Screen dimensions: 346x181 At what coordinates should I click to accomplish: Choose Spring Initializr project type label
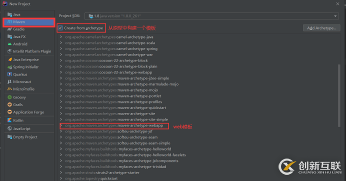click(26, 67)
